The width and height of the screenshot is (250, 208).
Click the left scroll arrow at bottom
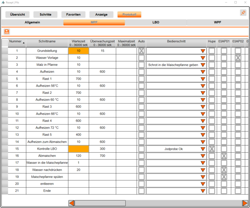point(71,203)
